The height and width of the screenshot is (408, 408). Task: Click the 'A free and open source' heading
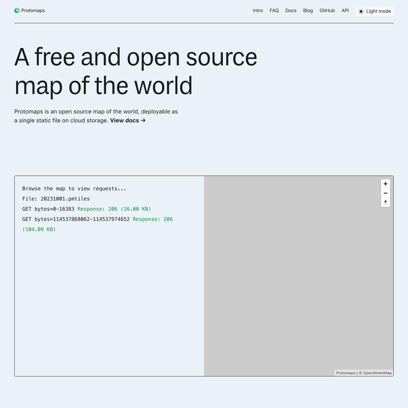(135, 57)
